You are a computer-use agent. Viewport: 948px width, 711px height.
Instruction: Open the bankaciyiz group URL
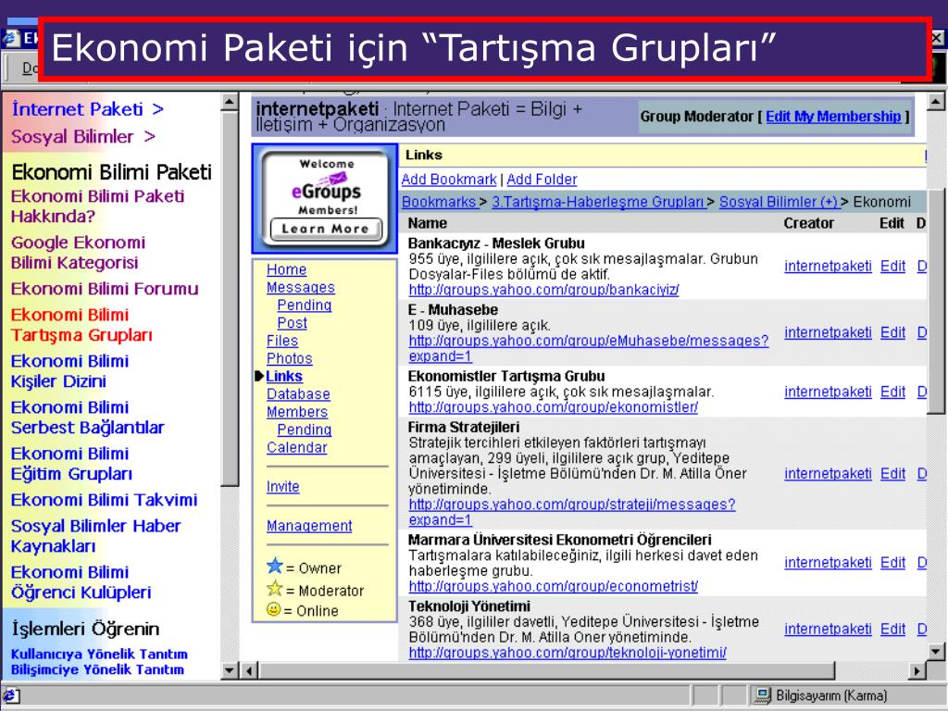coord(543,290)
